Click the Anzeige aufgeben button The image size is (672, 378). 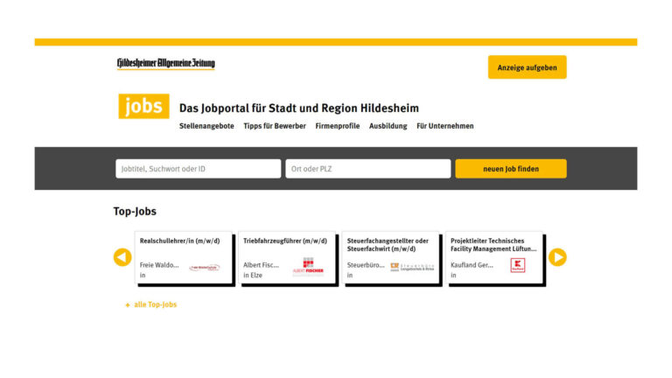[527, 67]
